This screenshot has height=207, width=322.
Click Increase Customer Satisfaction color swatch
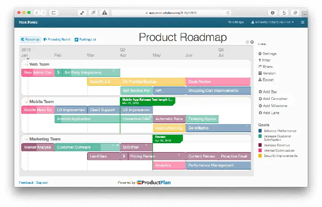pyautogui.click(x=260, y=137)
